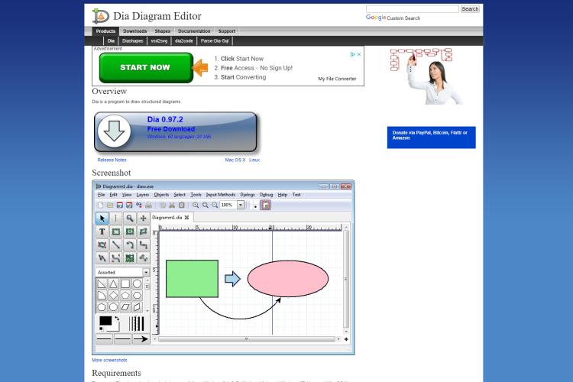This screenshot has width=573, height=382.
Task: Select the Ellipse drawing tool
Action: tap(129, 231)
